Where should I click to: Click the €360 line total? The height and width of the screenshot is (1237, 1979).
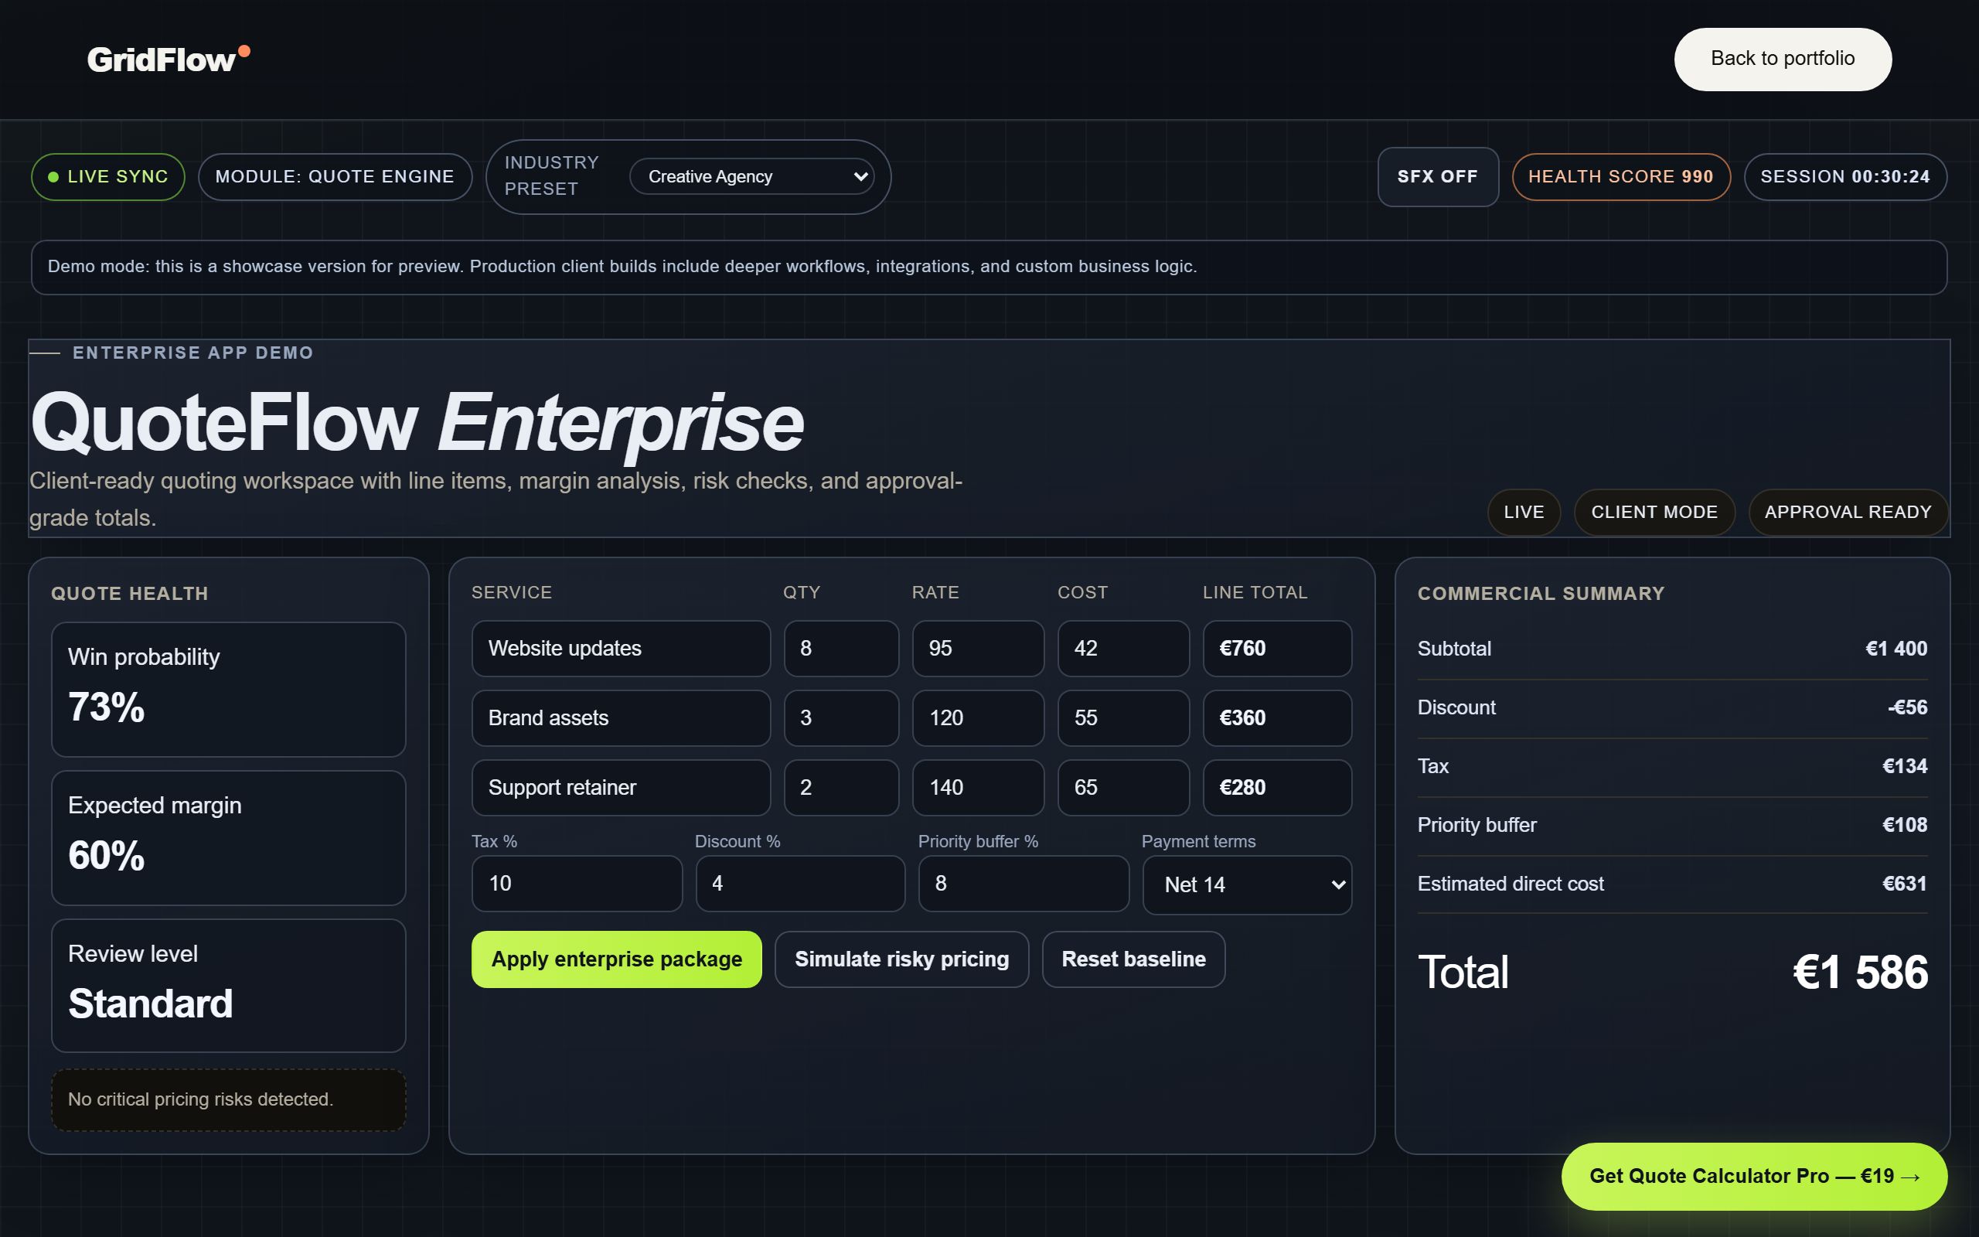pyautogui.click(x=1276, y=717)
